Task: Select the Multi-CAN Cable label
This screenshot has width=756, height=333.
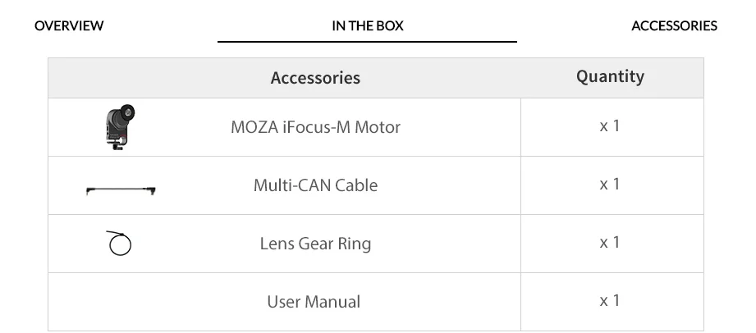Action: tap(315, 185)
